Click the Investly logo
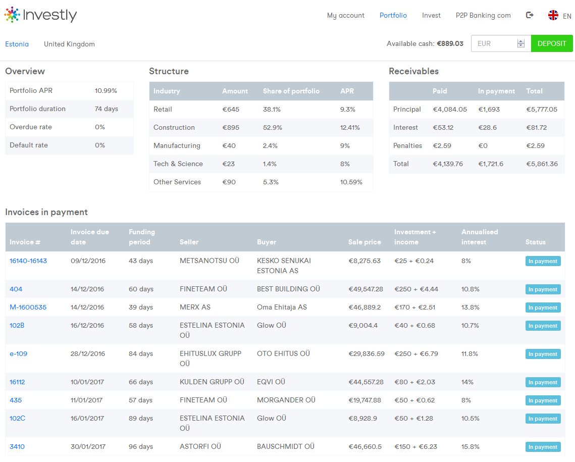575x462 pixels. [40, 15]
